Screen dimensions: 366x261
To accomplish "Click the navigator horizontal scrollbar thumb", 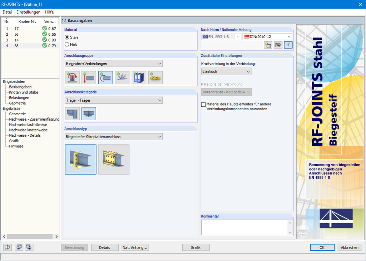I will 30,236.
